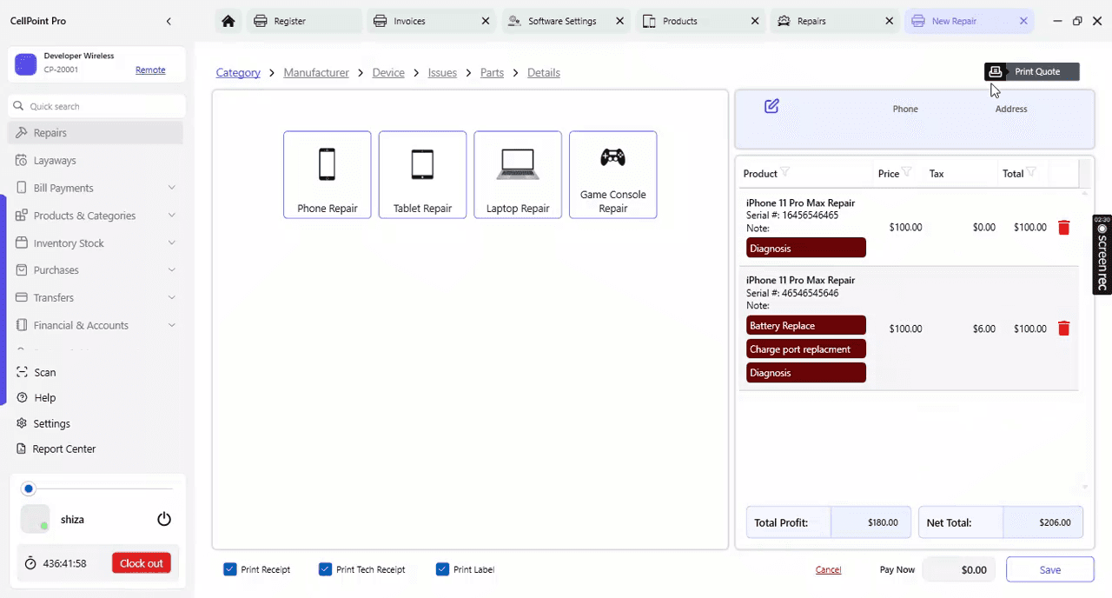Close the New Repair tab
This screenshot has height=598, width=1112.
pos(1023,21)
